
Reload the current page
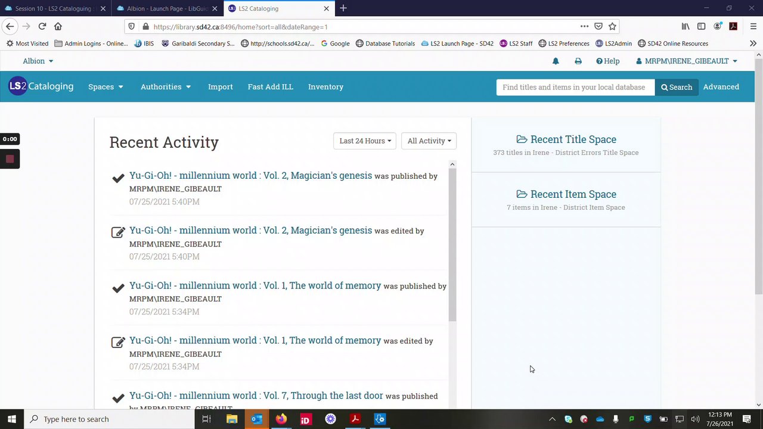(x=42, y=26)
